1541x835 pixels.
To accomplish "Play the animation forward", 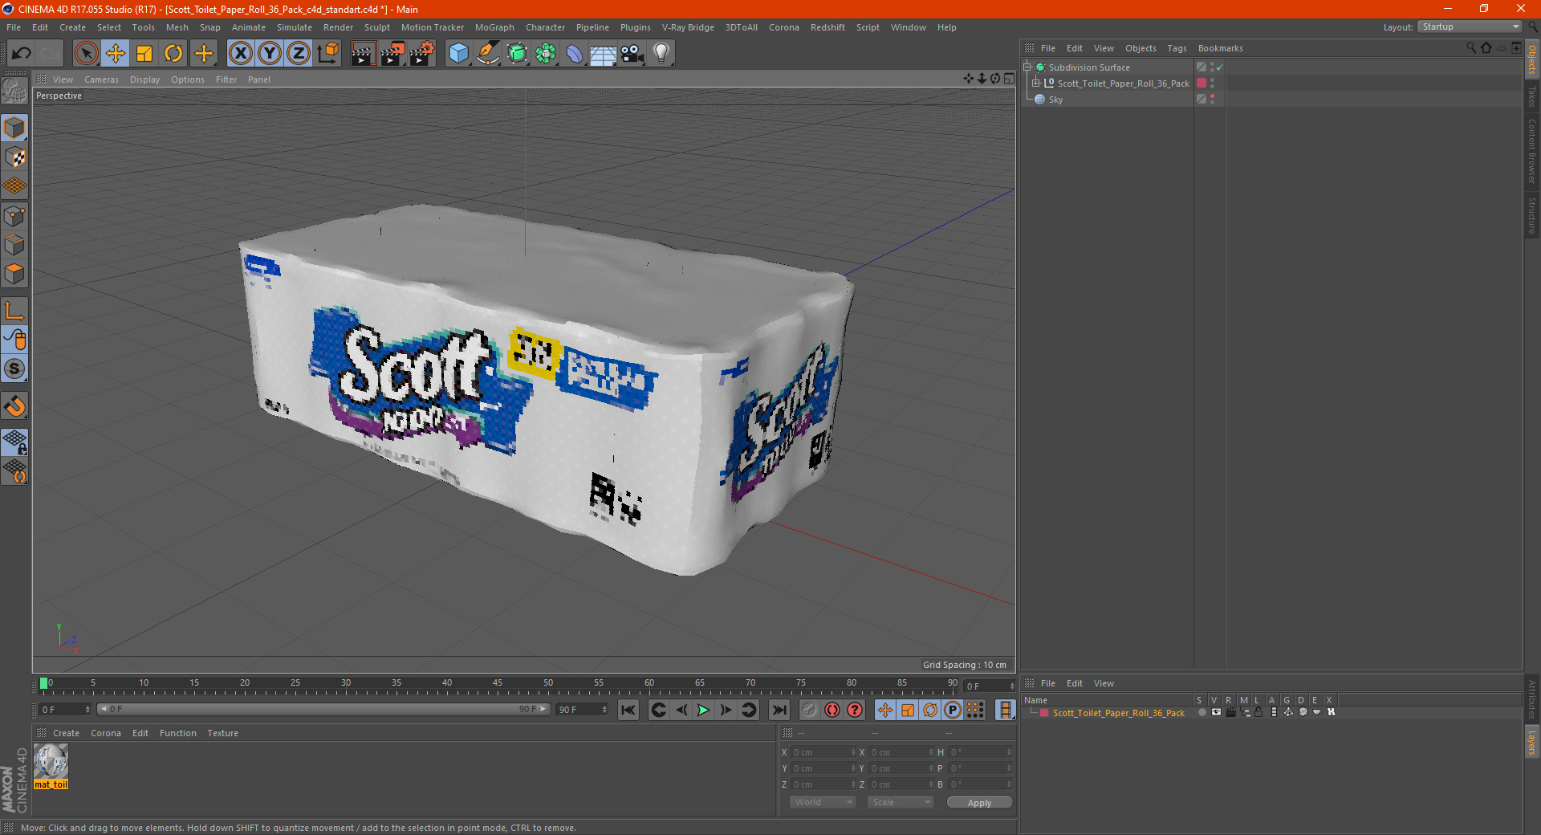I will [x=703, y=710].
